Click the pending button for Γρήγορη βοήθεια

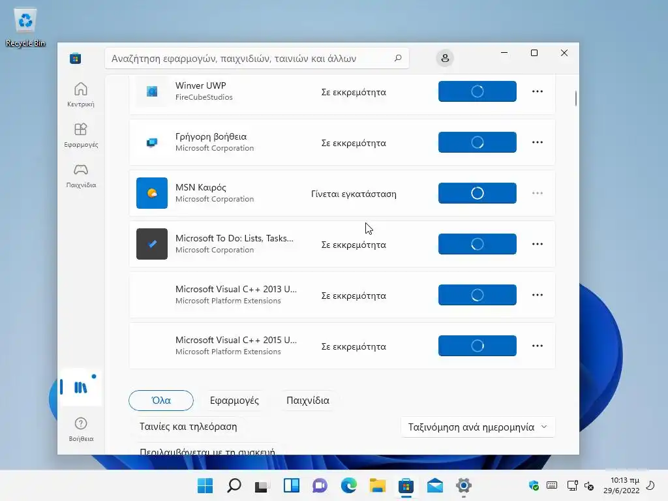coord(477,142)
